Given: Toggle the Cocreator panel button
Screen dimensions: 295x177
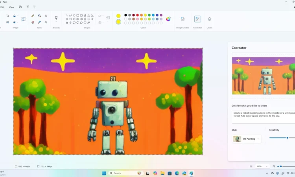Looking at the screenshot, I should 197,19.
